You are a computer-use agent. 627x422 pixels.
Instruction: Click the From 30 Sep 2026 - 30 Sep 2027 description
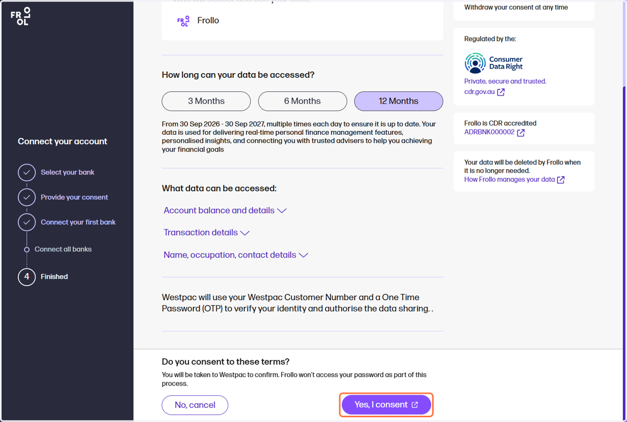click(x=299, y=137)
